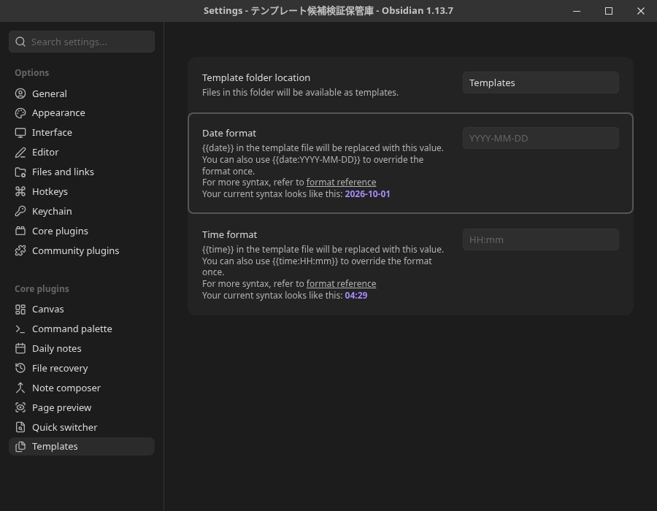Open format reference link under Time format
The height and width of the screenshot is (511, 657).
point(341,284)
